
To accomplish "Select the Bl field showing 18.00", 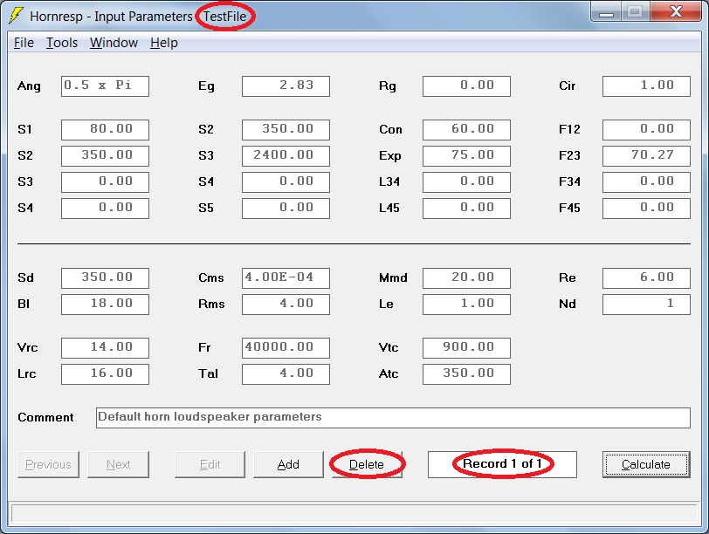I will coord(105,304).
